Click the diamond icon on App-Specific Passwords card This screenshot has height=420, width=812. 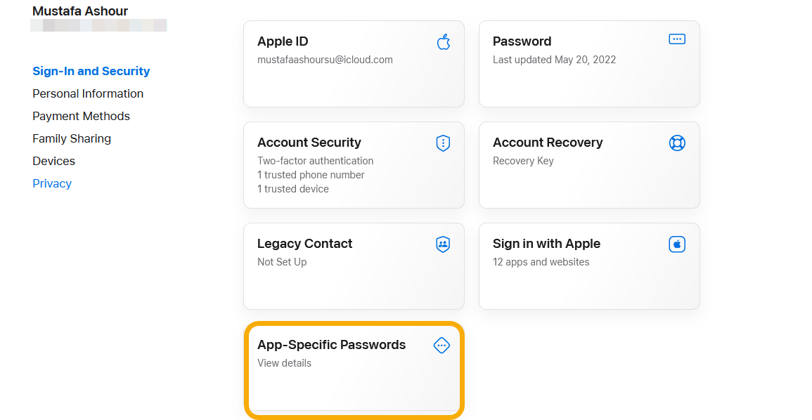[442, 345]
